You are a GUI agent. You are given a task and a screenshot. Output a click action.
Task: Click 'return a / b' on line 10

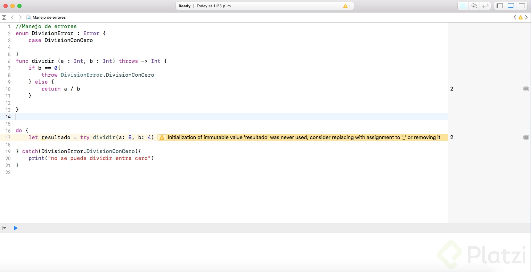click(61, 89)
